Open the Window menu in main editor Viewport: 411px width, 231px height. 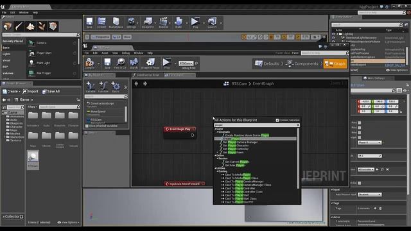pyautogui.click(x=24, y=13)
